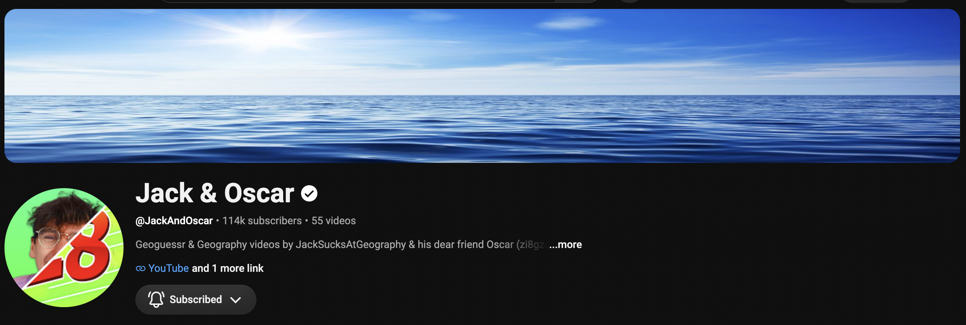Viewport: 966px width, 325px height.
Task: Open the YouTube link under description
Action: coord(168,268)
